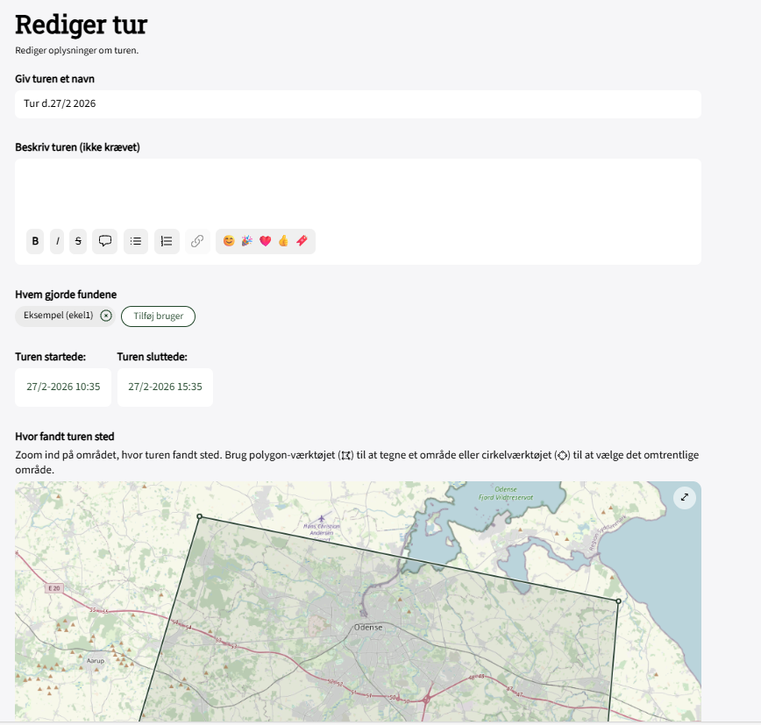
Task: Insert the party popper emoji
Action: [x=246, y=241]
